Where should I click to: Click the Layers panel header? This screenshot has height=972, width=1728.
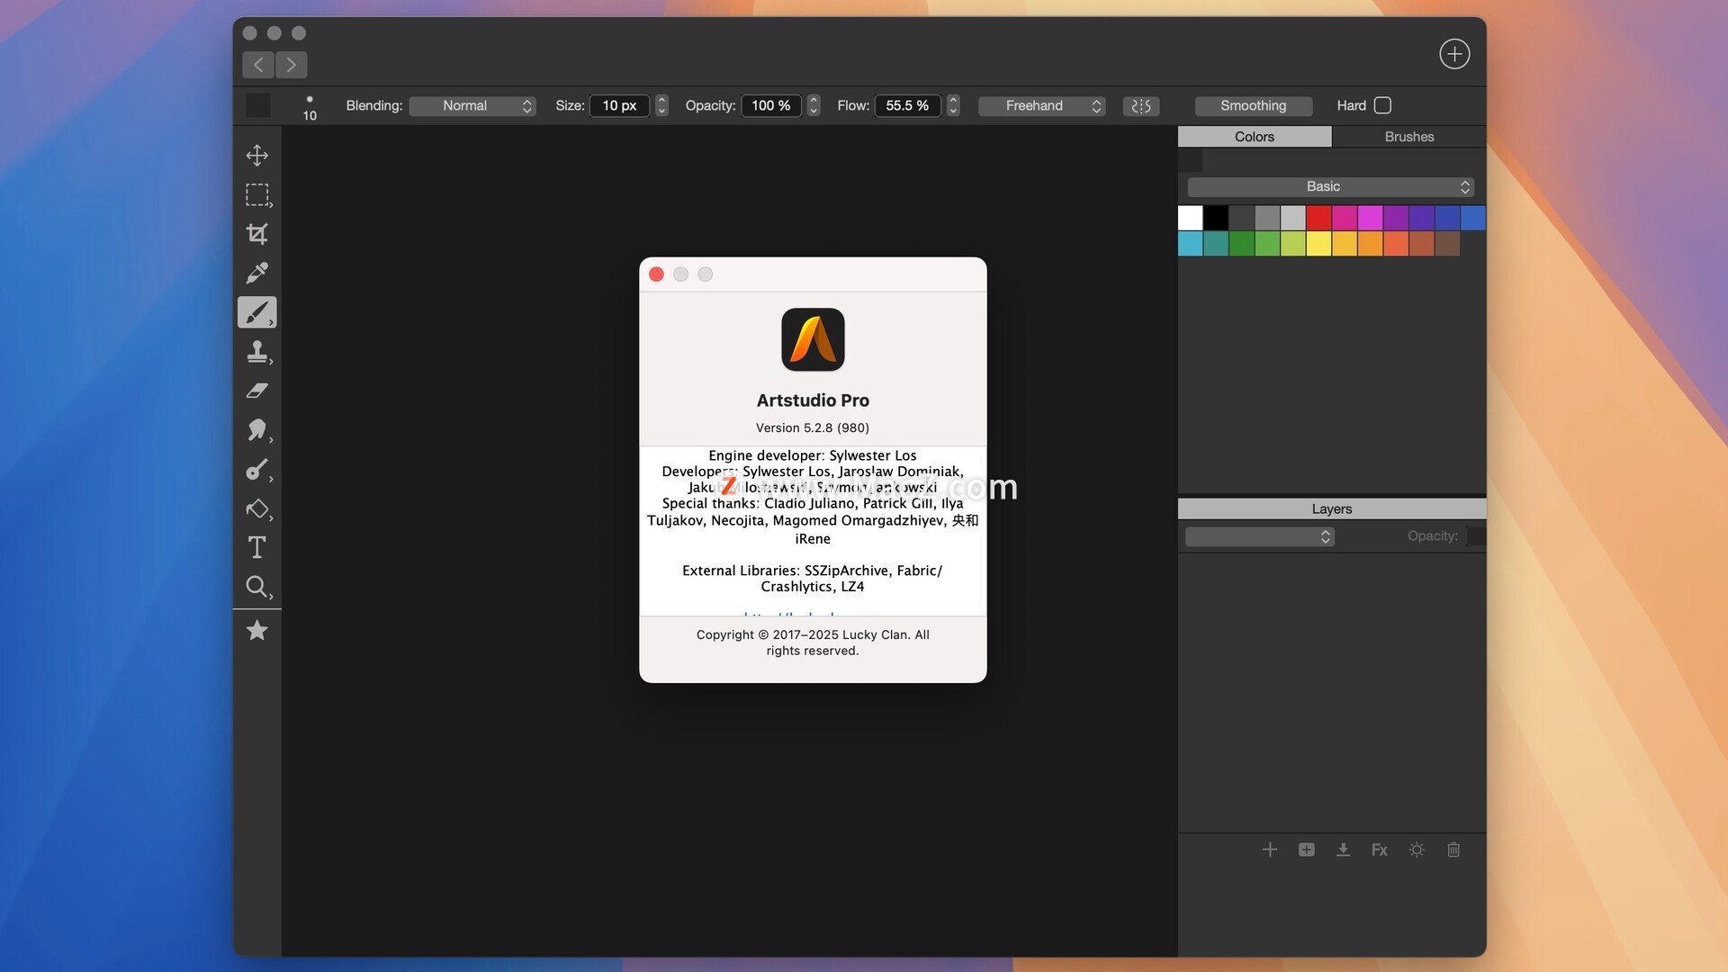tap(1332, 509)
